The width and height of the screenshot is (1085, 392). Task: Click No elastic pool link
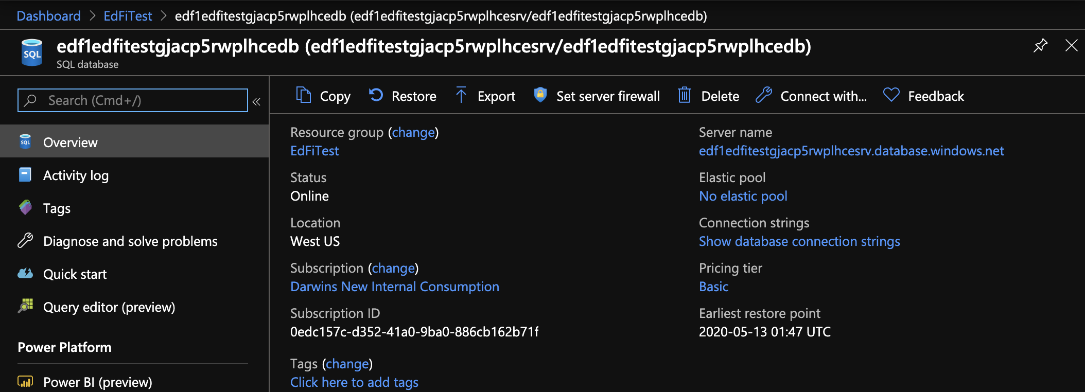tap(743, 196)
